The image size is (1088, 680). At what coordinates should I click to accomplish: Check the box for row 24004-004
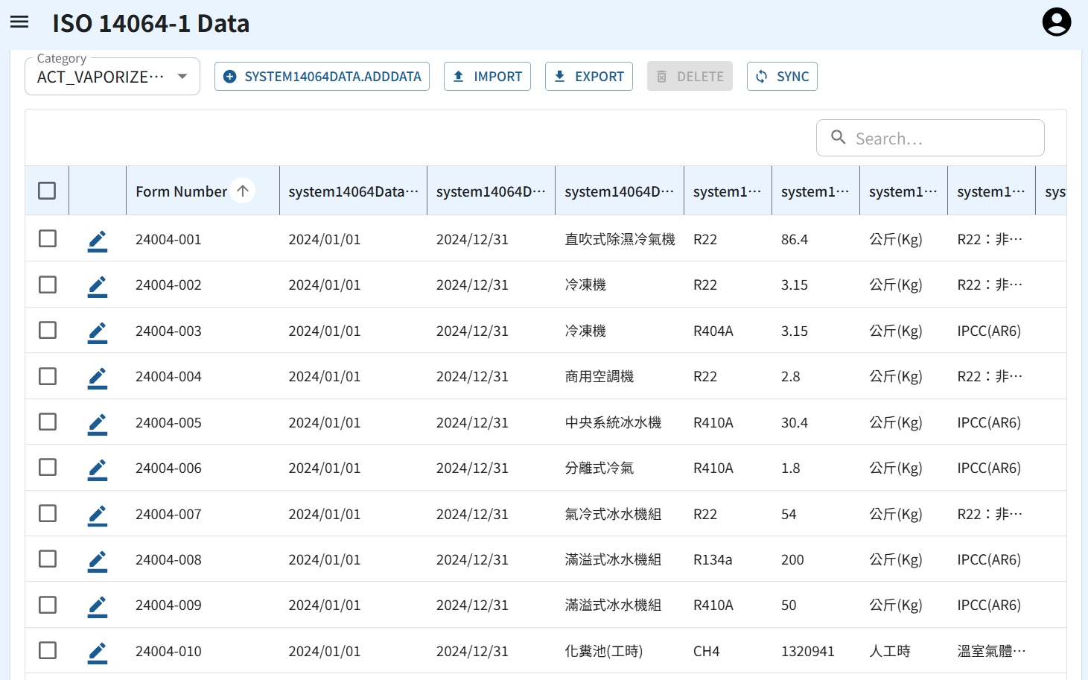click(48, 376)
